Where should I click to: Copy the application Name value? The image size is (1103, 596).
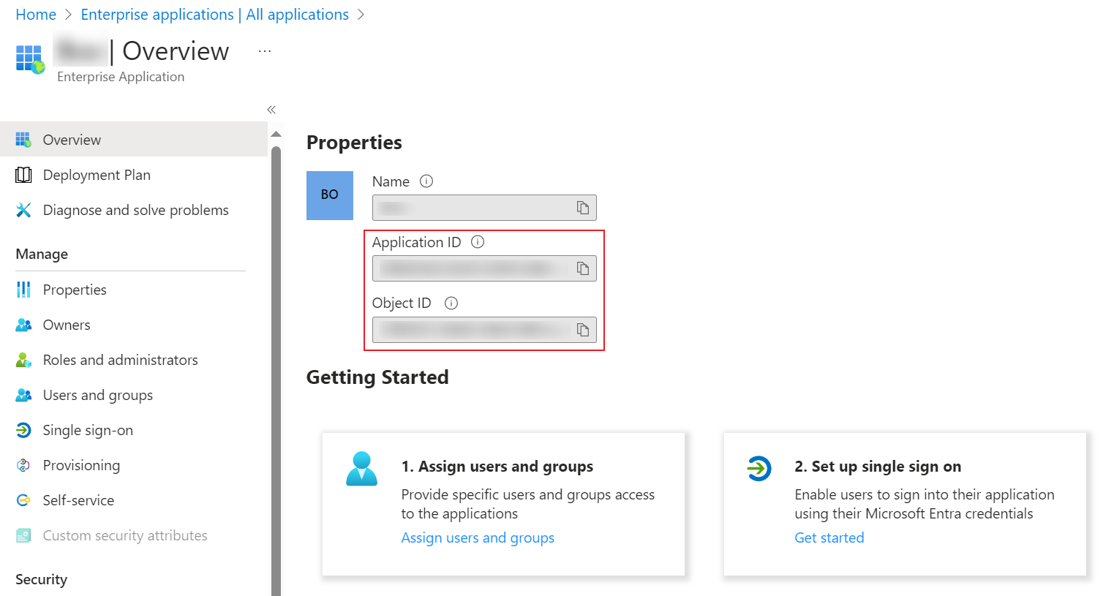click(x=583, y=208)
